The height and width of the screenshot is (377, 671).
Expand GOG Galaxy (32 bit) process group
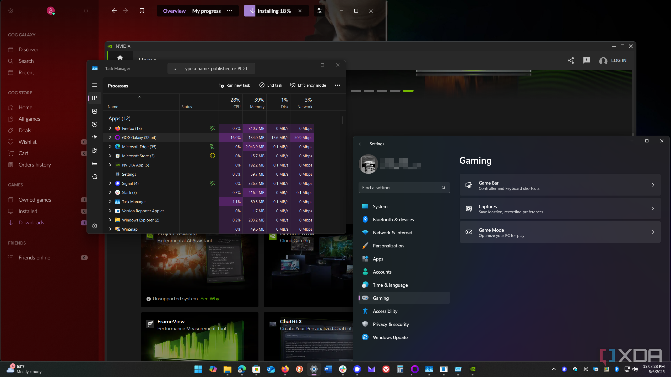[110, 137]
